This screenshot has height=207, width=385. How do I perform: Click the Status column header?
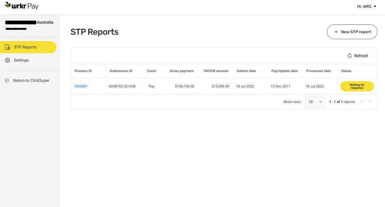(346, 71)
